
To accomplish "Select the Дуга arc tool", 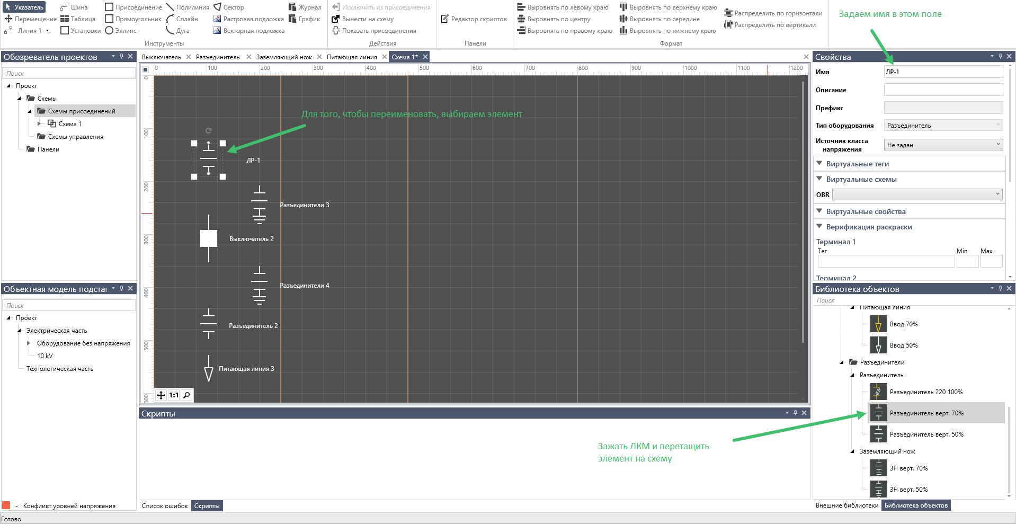I will point(177,31).
